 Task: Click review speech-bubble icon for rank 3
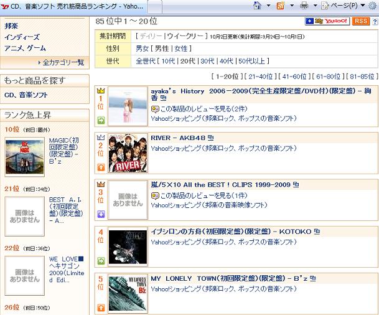click(155, 196)
